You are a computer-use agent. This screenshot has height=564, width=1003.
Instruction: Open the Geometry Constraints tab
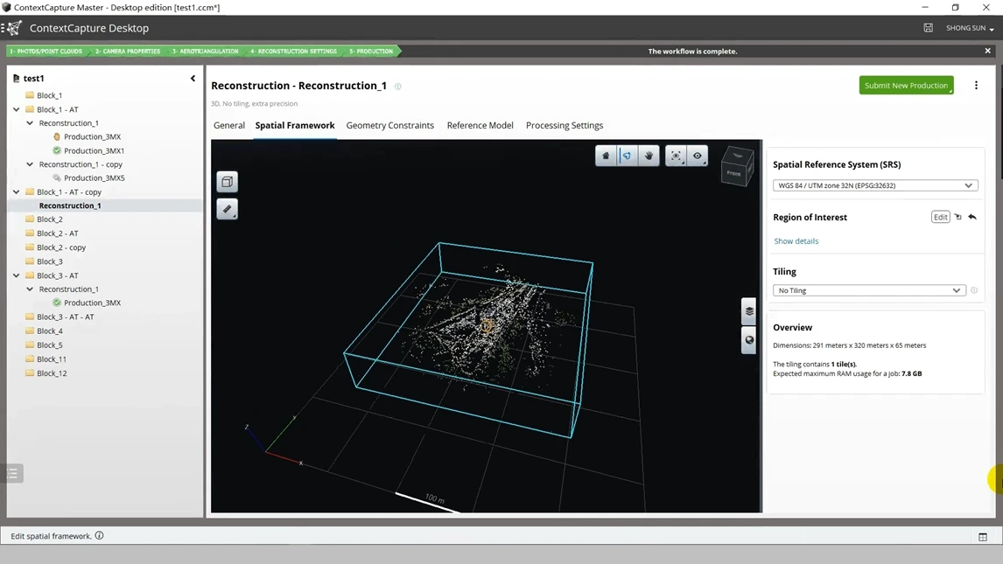click(x=390, y=126)
